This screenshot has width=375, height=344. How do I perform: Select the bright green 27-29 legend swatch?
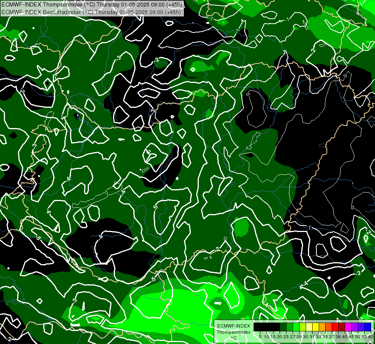coord(296,327)
